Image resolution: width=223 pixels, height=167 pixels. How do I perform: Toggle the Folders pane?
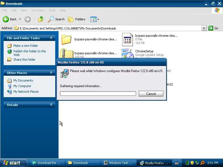[x=77, y=19]
